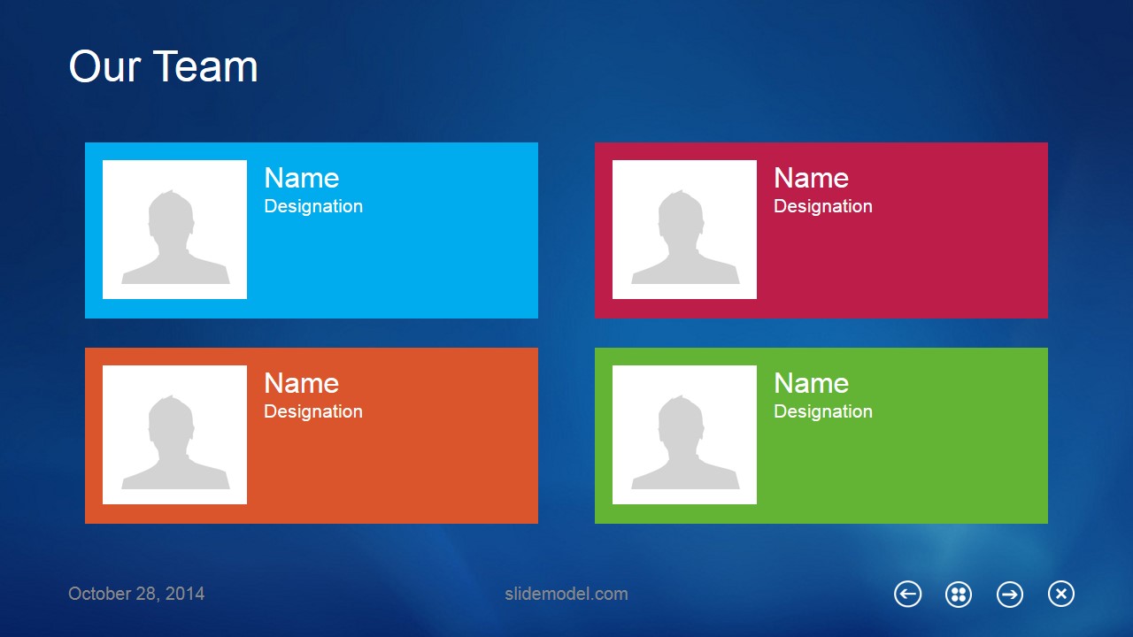The image size is (1133, 637).
Task: Click the "Our Team" slide title
Action: (164, 66)
